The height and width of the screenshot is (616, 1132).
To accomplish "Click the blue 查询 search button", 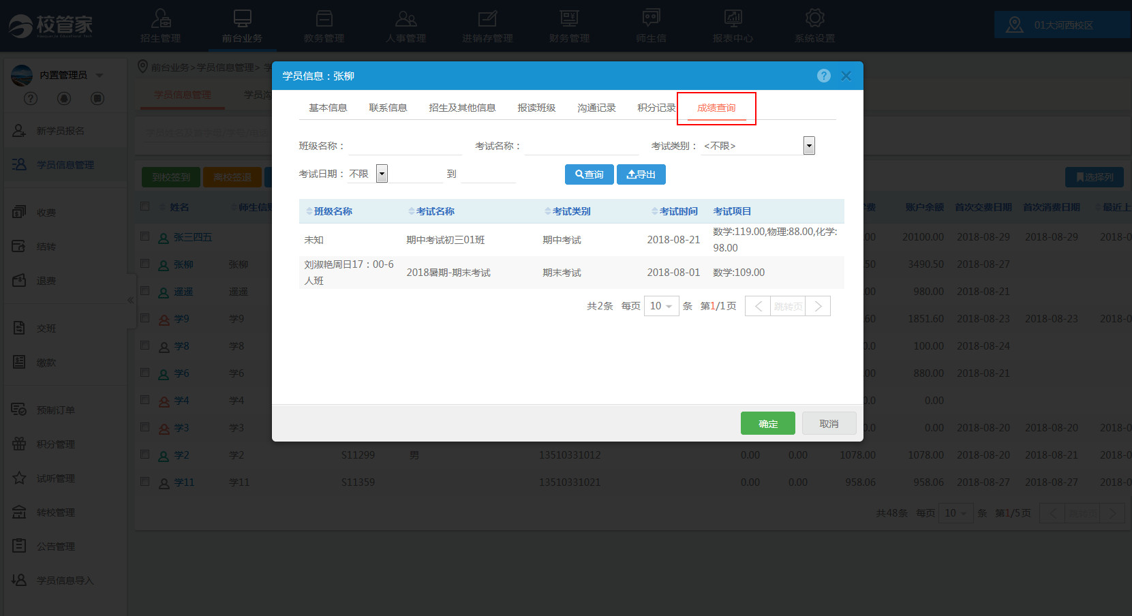I will tap(589, 174).
